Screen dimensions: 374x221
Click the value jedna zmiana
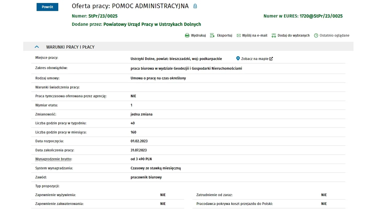coord(142,114)
